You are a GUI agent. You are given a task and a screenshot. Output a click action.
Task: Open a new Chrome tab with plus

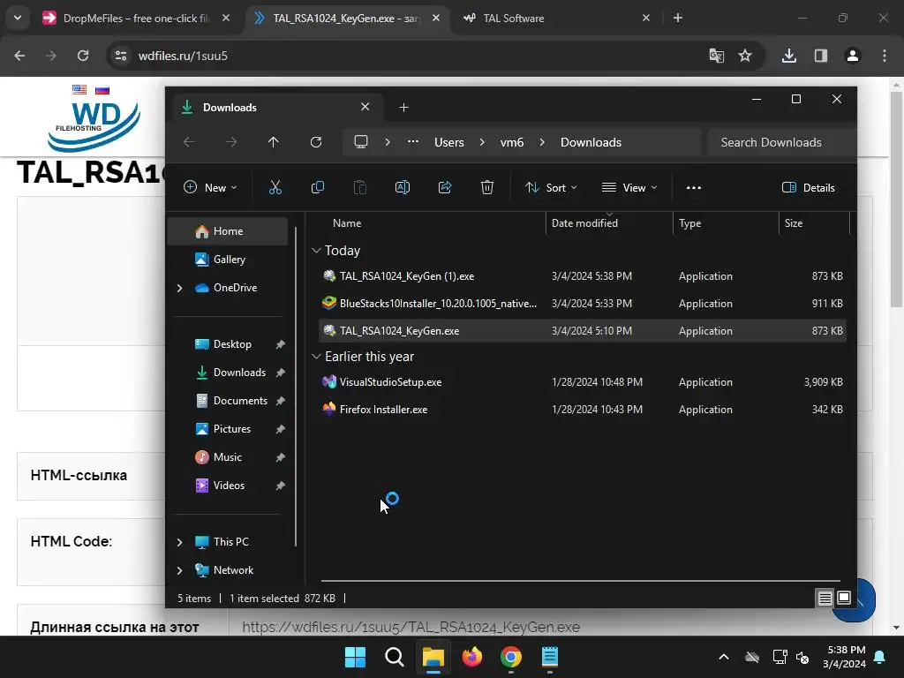[x=678, y=18]
